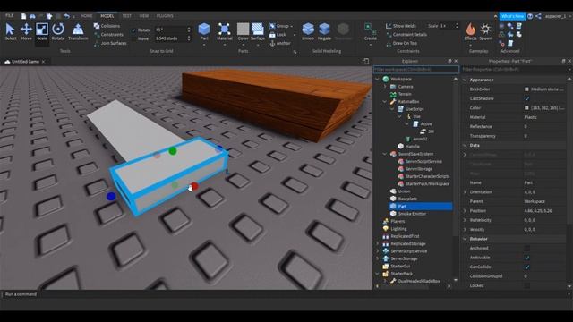Click the New file icon in quick access bar
Screen dimensions: 573x322
[x=24, y=16]
